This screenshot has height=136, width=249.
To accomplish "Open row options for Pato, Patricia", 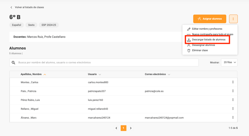I will (x=233, y=91).
